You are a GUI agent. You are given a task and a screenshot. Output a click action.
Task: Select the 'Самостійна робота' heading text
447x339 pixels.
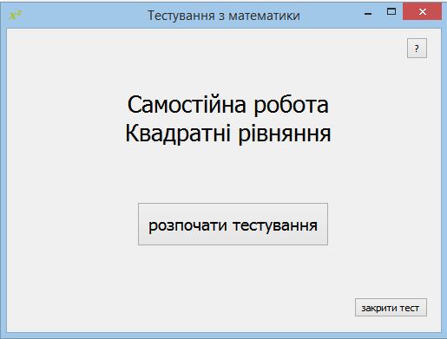point(228,105)
